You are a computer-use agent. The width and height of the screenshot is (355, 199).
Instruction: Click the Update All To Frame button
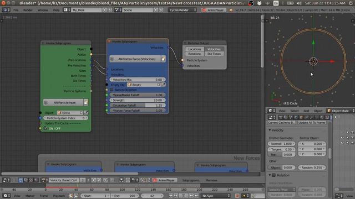click(312, 123)
